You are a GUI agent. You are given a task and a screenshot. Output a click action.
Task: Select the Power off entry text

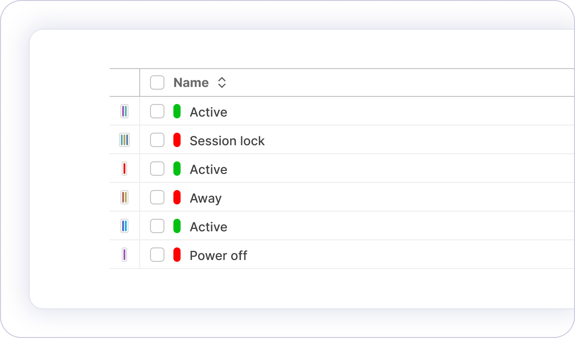[218, 256]
